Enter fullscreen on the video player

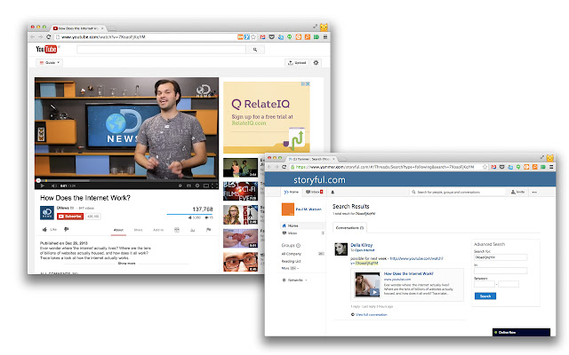[x=214, y=185]
